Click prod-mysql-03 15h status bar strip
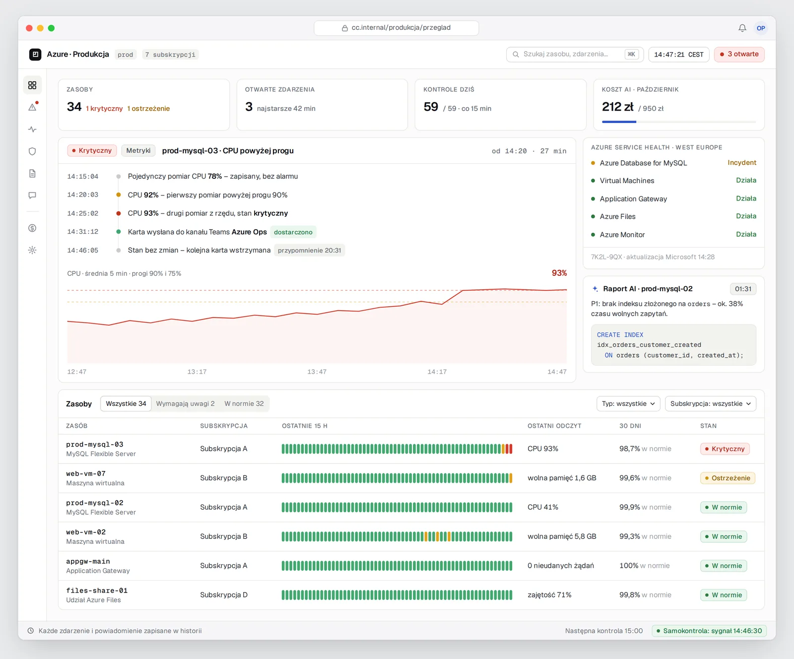Screen dimensions: 794x659 click(x=397, y=449)
